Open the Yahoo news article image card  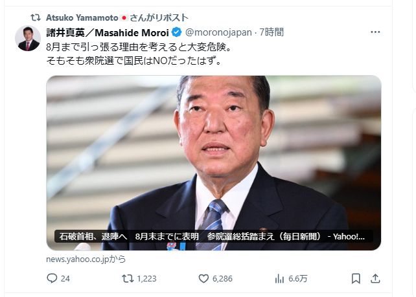pos(214,162)
